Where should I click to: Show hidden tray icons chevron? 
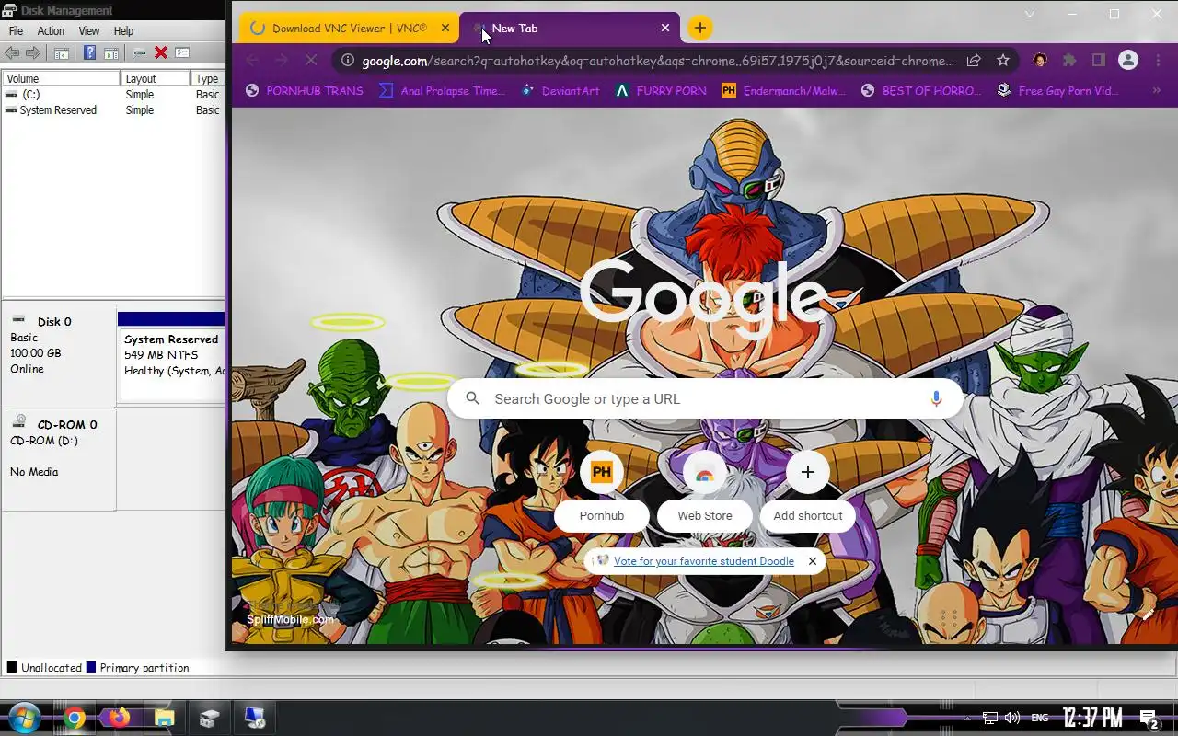(966, 718)
